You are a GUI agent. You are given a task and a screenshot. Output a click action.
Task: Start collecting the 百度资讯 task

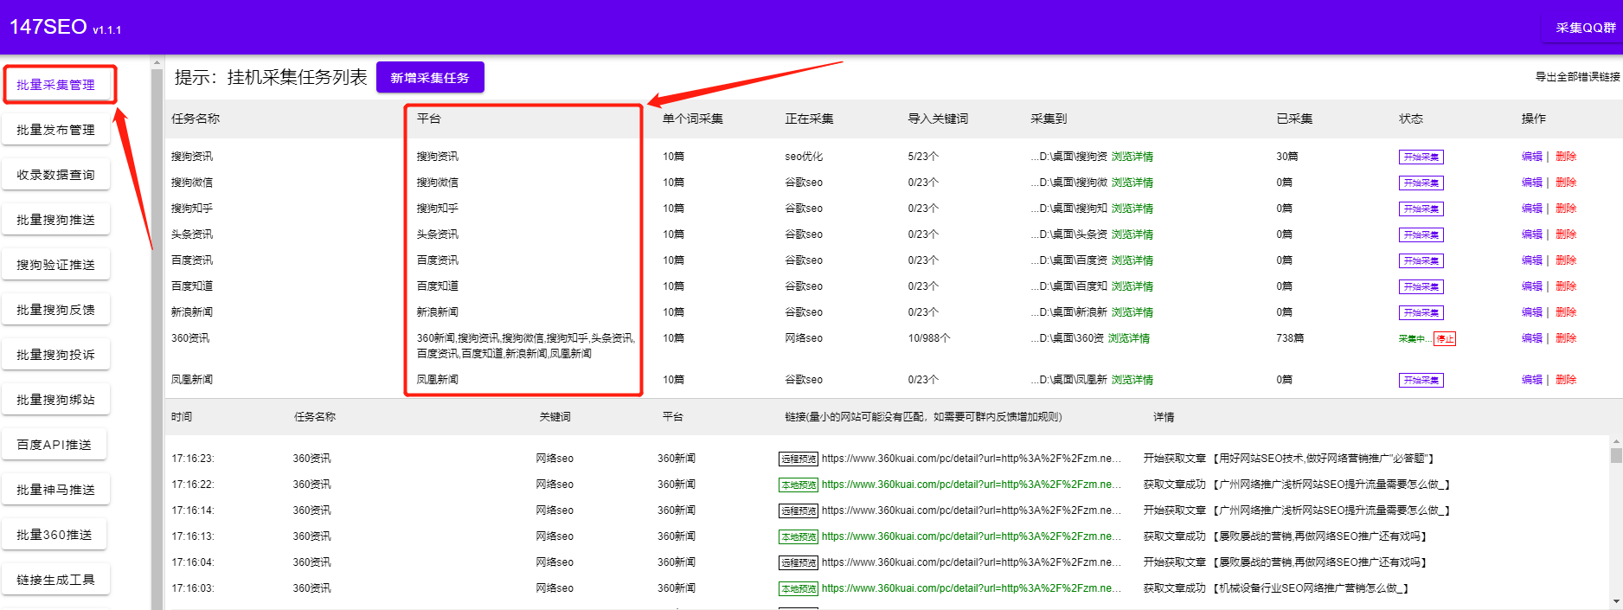click(1421, 261)
